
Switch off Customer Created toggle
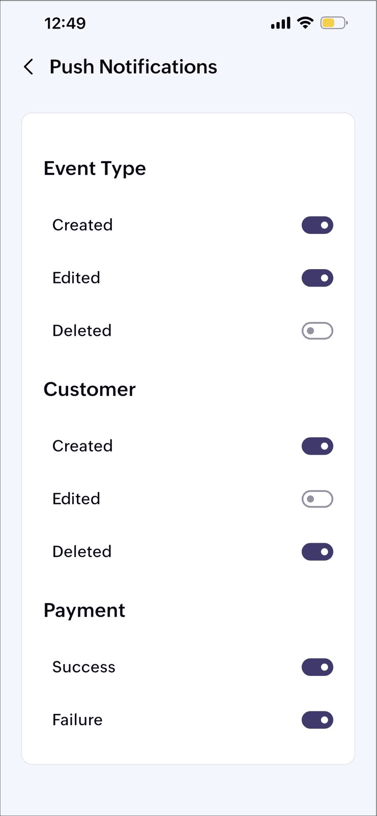click(317, 446)
